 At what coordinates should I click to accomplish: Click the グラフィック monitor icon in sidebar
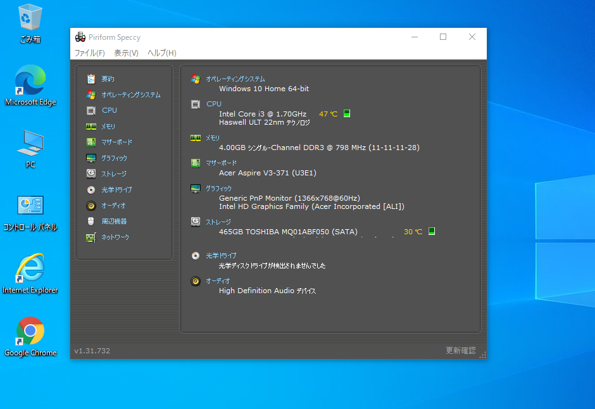[x=91, y=158]
